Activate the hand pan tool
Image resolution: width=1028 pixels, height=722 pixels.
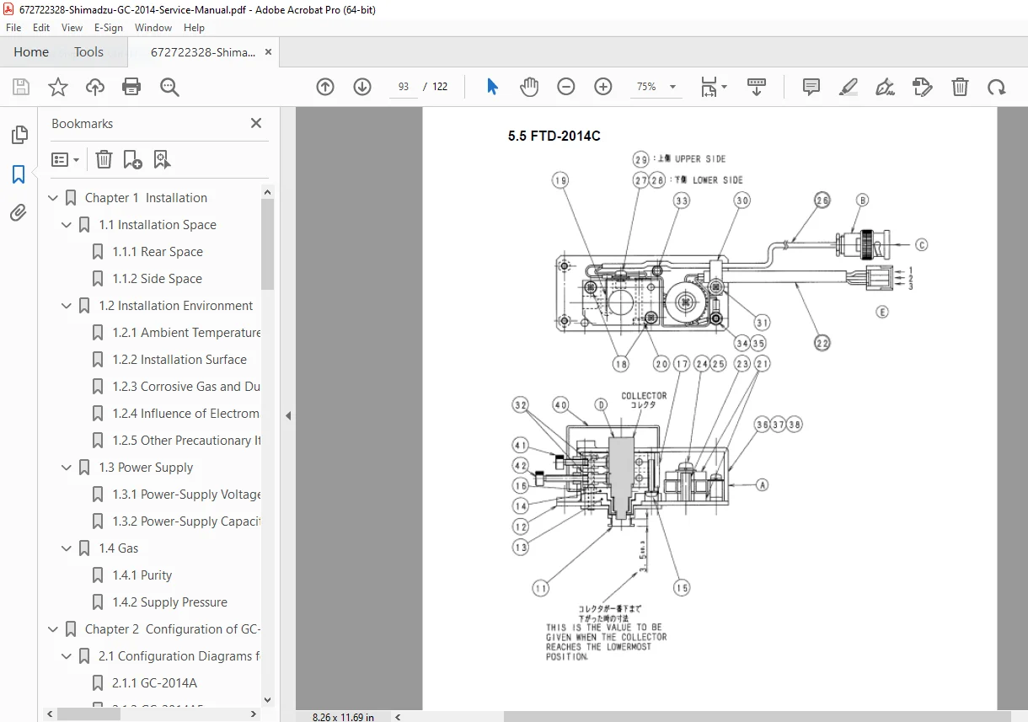(x=528, y=87)
